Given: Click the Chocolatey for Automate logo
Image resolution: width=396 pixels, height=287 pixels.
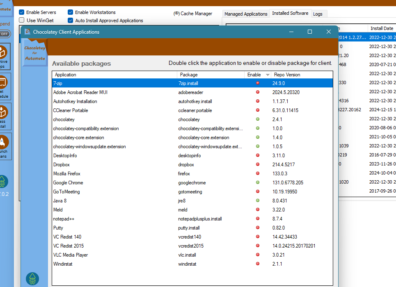Looking at the screenshot, I should pyautogui.click(x=35, y=53).
